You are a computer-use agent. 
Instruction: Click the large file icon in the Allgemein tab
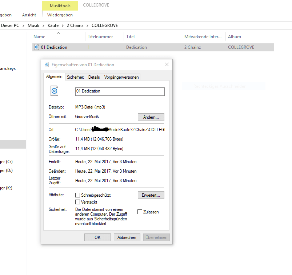55,91
